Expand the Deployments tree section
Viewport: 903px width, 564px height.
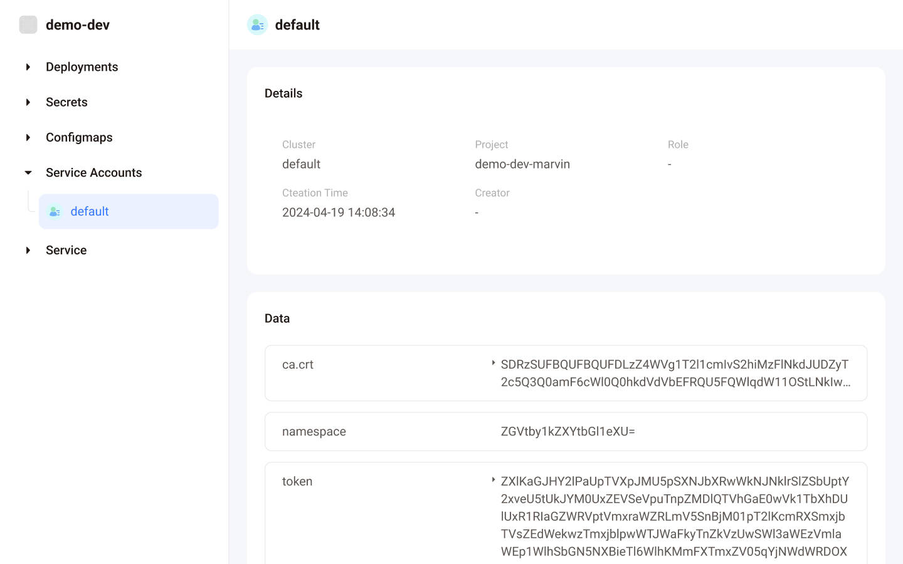28,67
